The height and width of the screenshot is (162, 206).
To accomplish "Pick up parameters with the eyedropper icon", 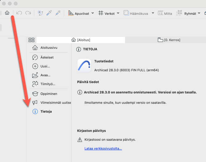I will (49, 13).
